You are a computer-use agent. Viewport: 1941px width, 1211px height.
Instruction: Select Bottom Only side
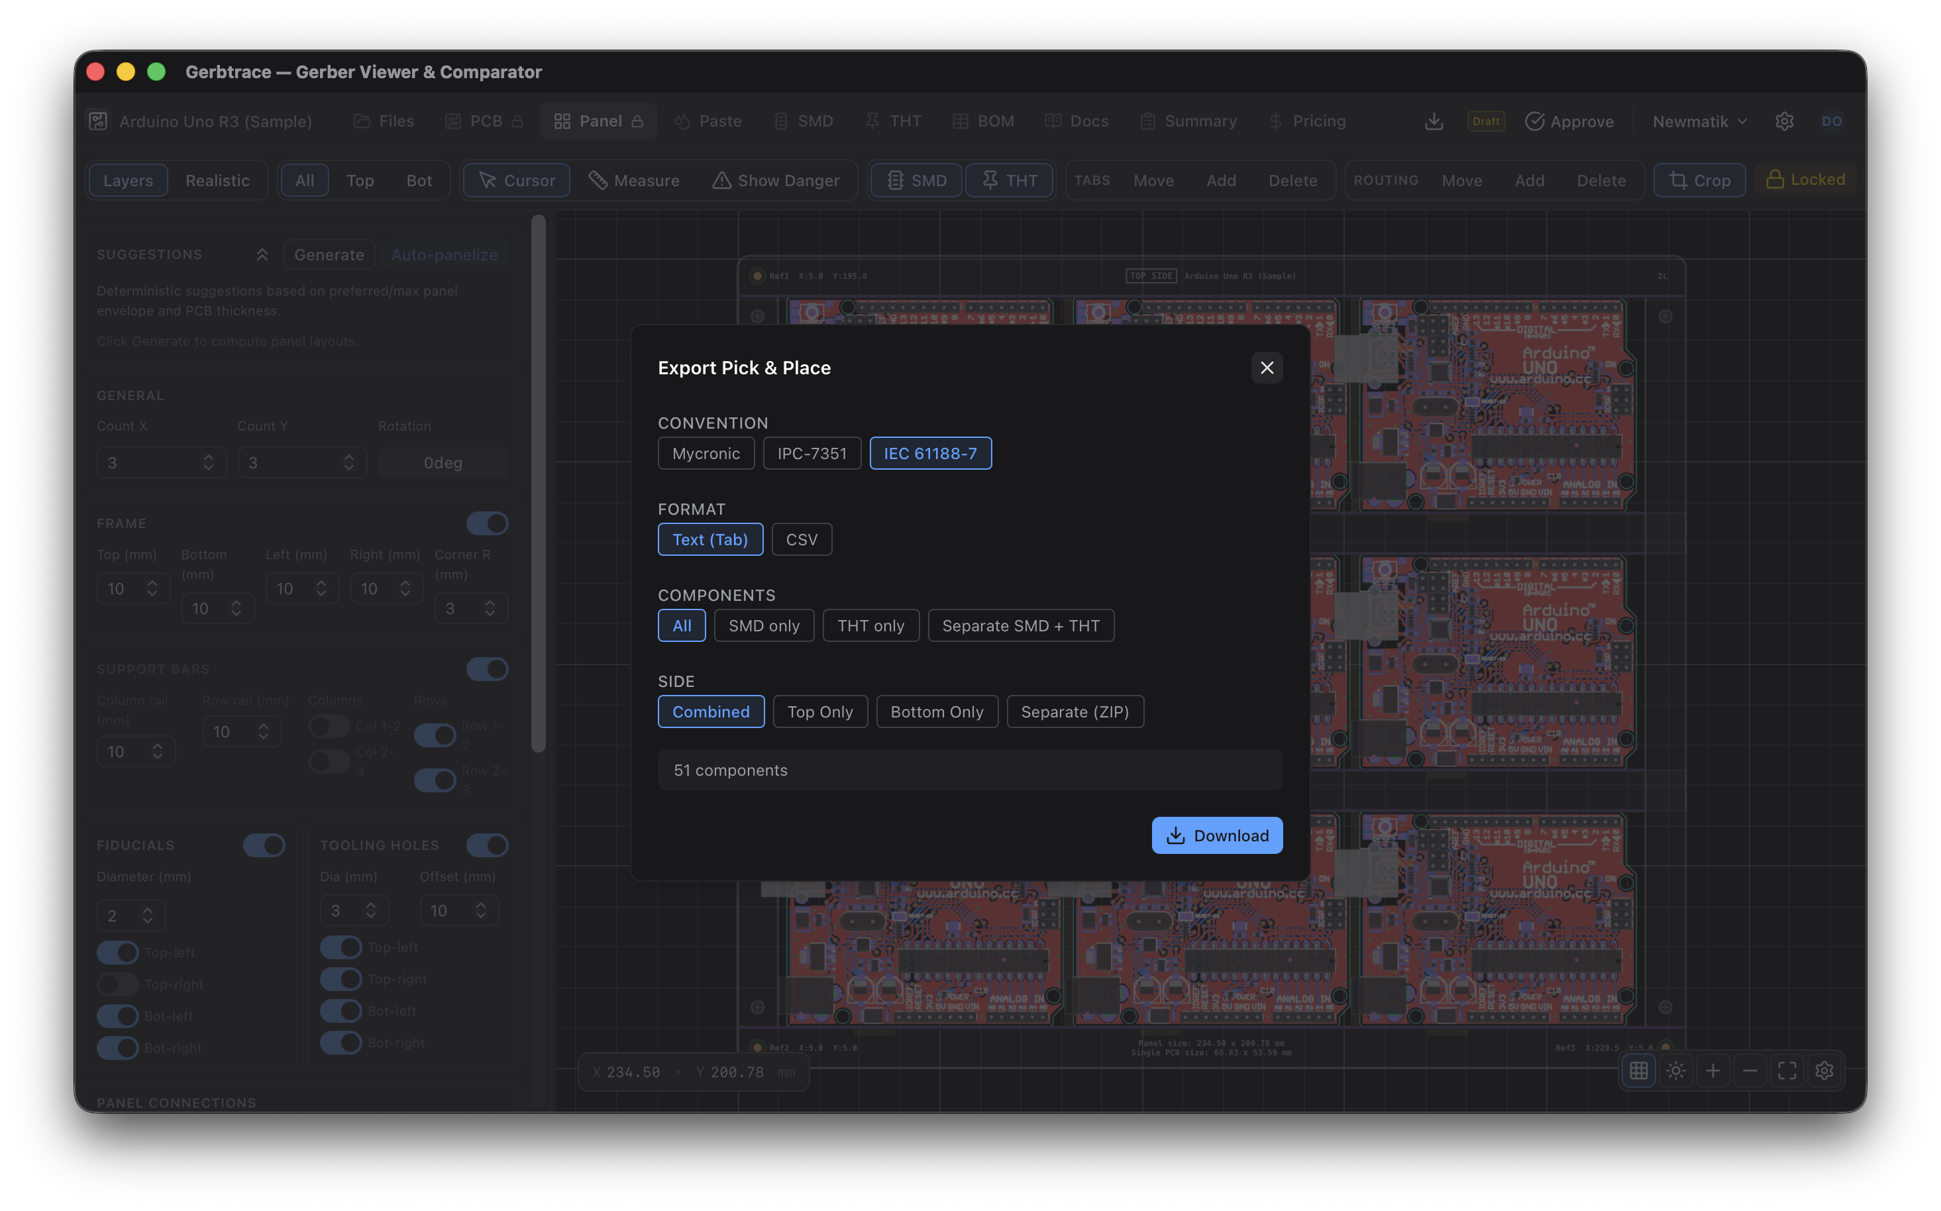[x=936, y=712]
